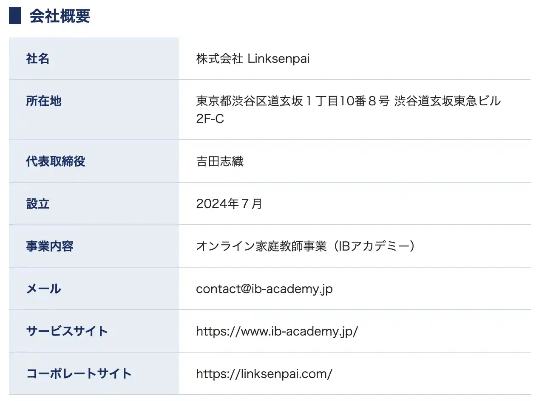
Task: Click the 会社概要 section heading
Action: click(60, 16)
